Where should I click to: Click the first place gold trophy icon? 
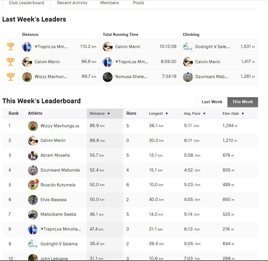tap(11, 47)
